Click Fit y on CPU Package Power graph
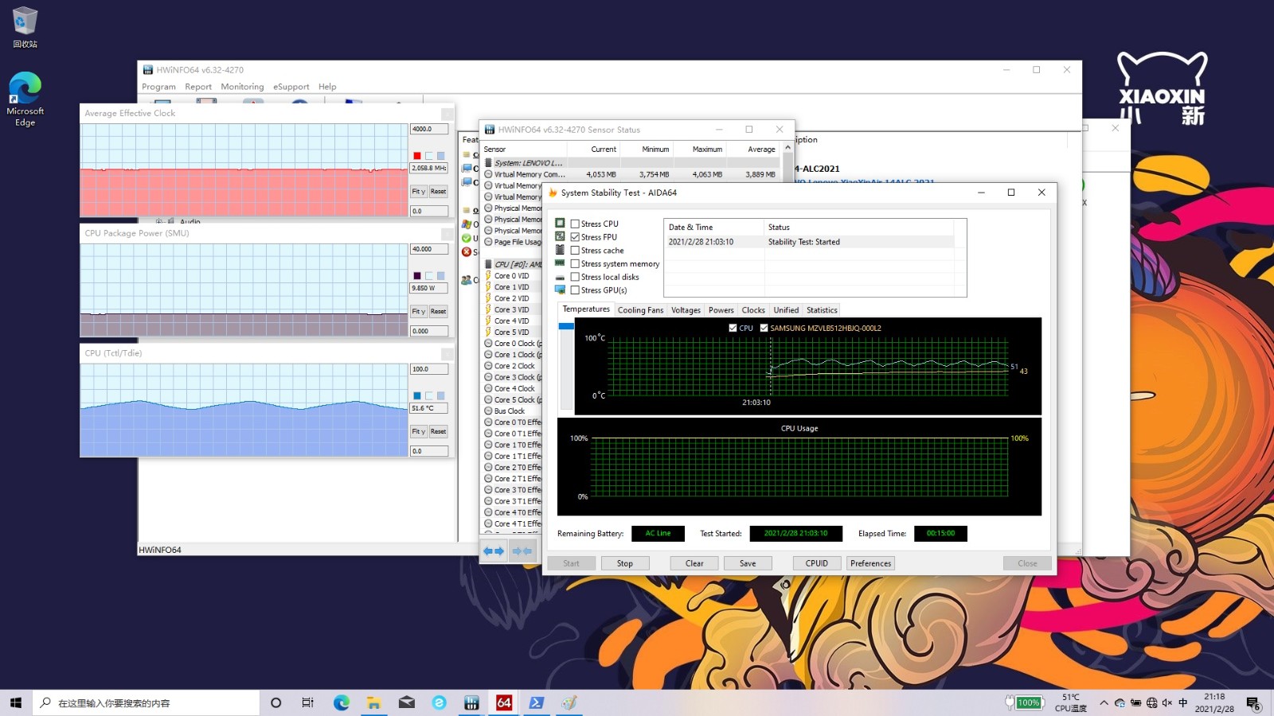This screenshot has height=716, width=1274. 419,312
